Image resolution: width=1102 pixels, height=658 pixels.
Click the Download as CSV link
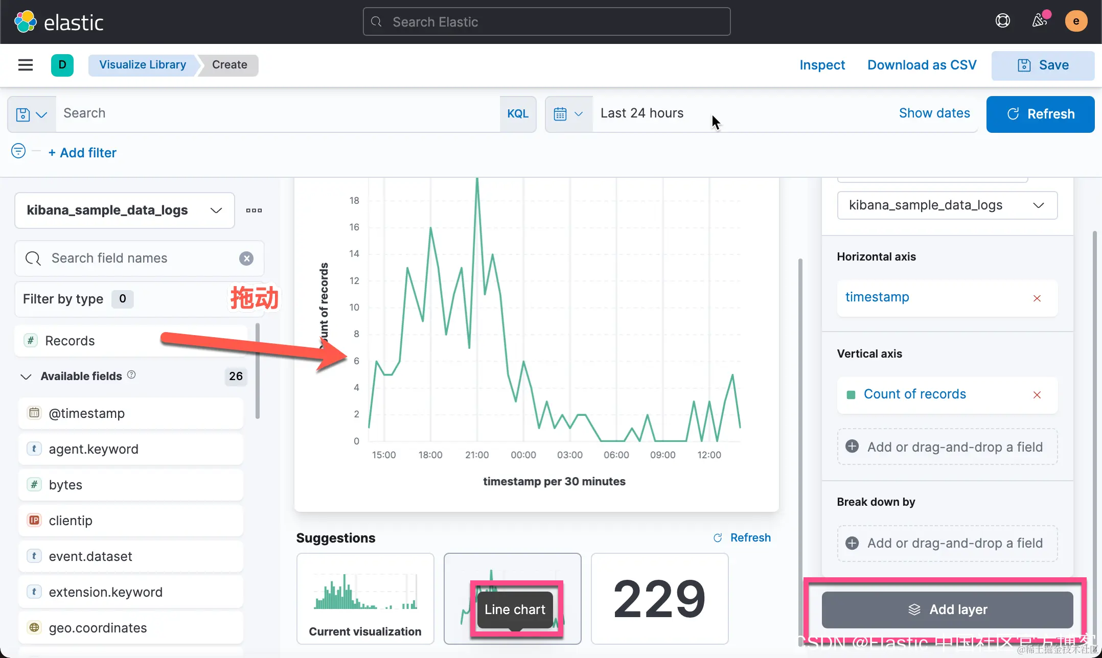(x=922, y=65)
